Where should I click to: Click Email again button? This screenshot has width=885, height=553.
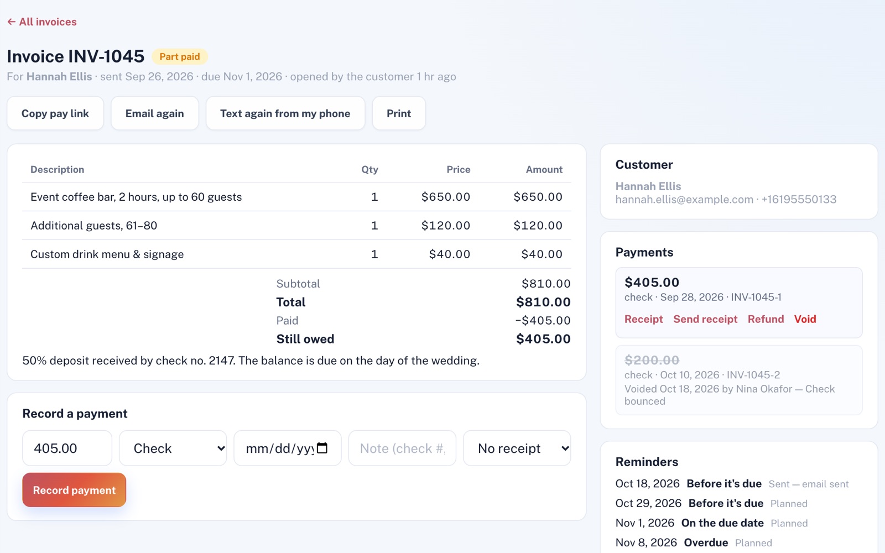tap(155, 113)
